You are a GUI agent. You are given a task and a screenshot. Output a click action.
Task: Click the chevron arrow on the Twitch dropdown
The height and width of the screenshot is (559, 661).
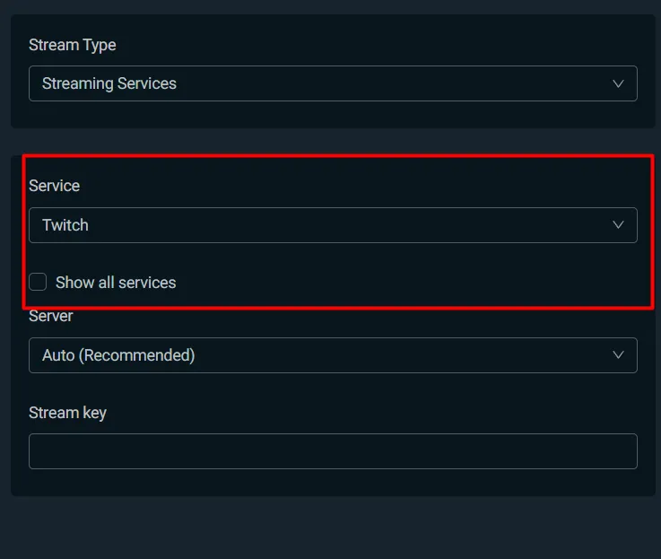click(618, 225)
